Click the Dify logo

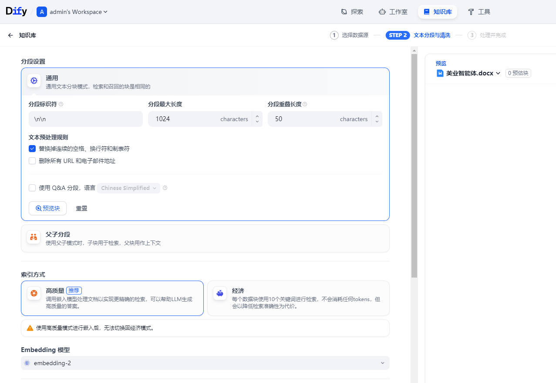[16, 12]
